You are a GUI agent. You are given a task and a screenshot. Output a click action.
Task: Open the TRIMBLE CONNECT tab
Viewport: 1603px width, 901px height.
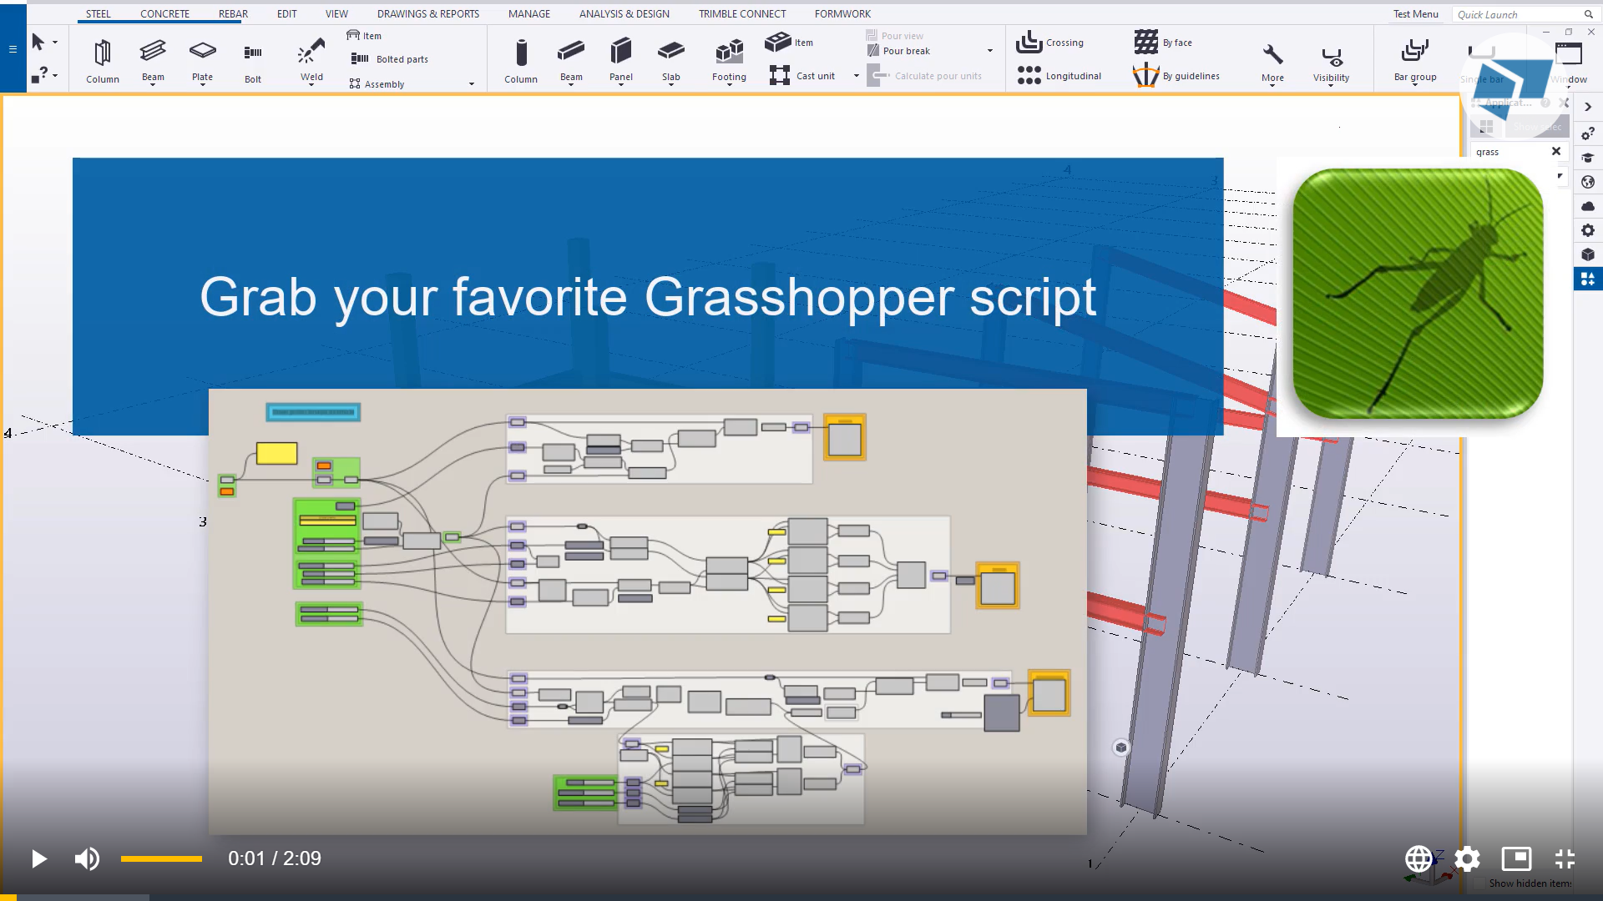coord(742,14)
